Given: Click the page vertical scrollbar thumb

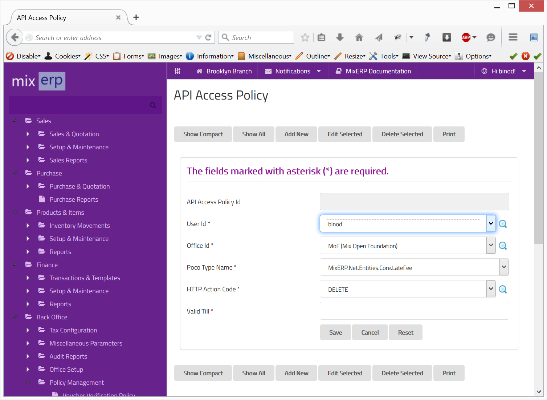Looking at the screenshot, I should pyautogui.click(x=539, y=156).
